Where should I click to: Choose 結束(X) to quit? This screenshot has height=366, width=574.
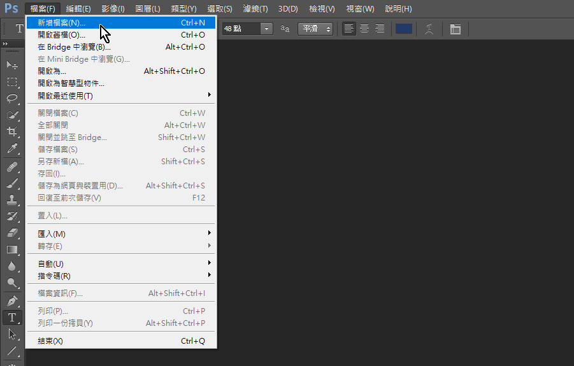coord(121,341)
